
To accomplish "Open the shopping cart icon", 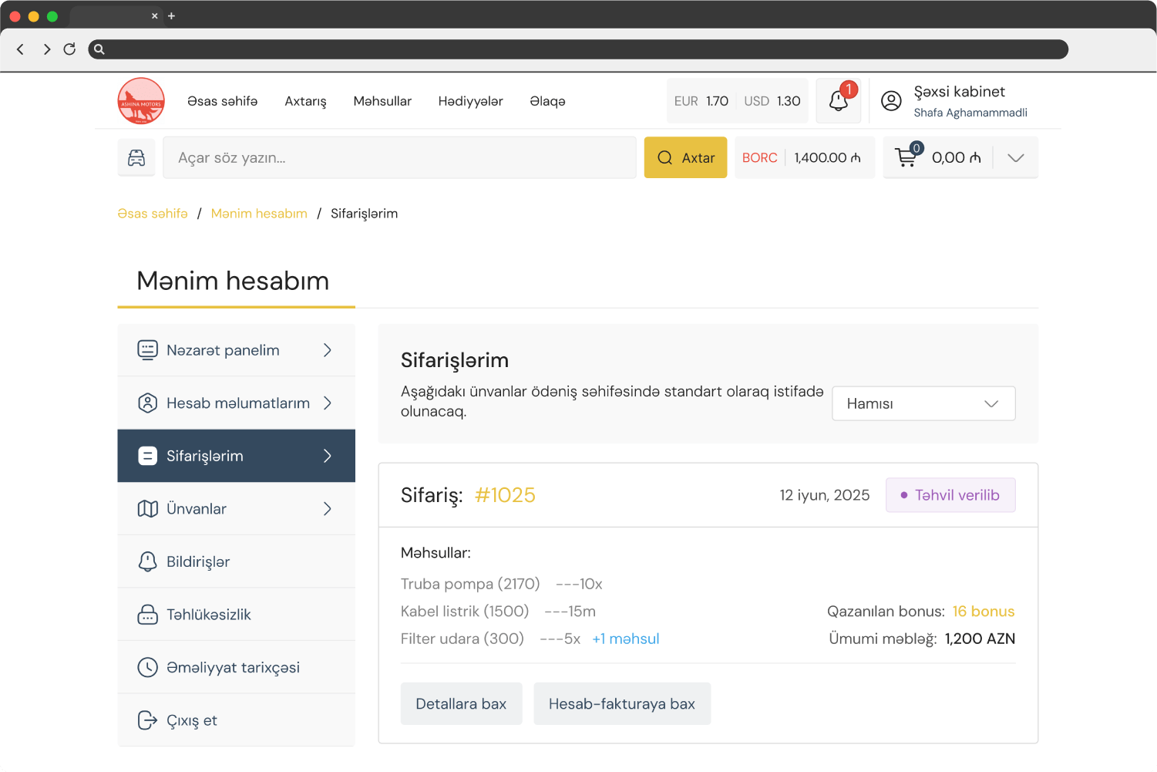I will (907, 157).
